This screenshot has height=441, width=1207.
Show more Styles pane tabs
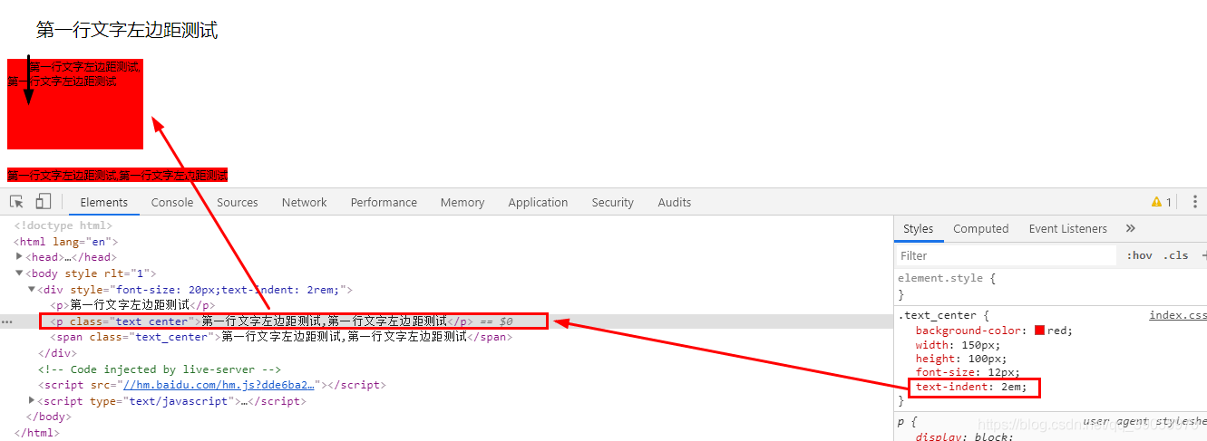click(x=1130, y=228)
